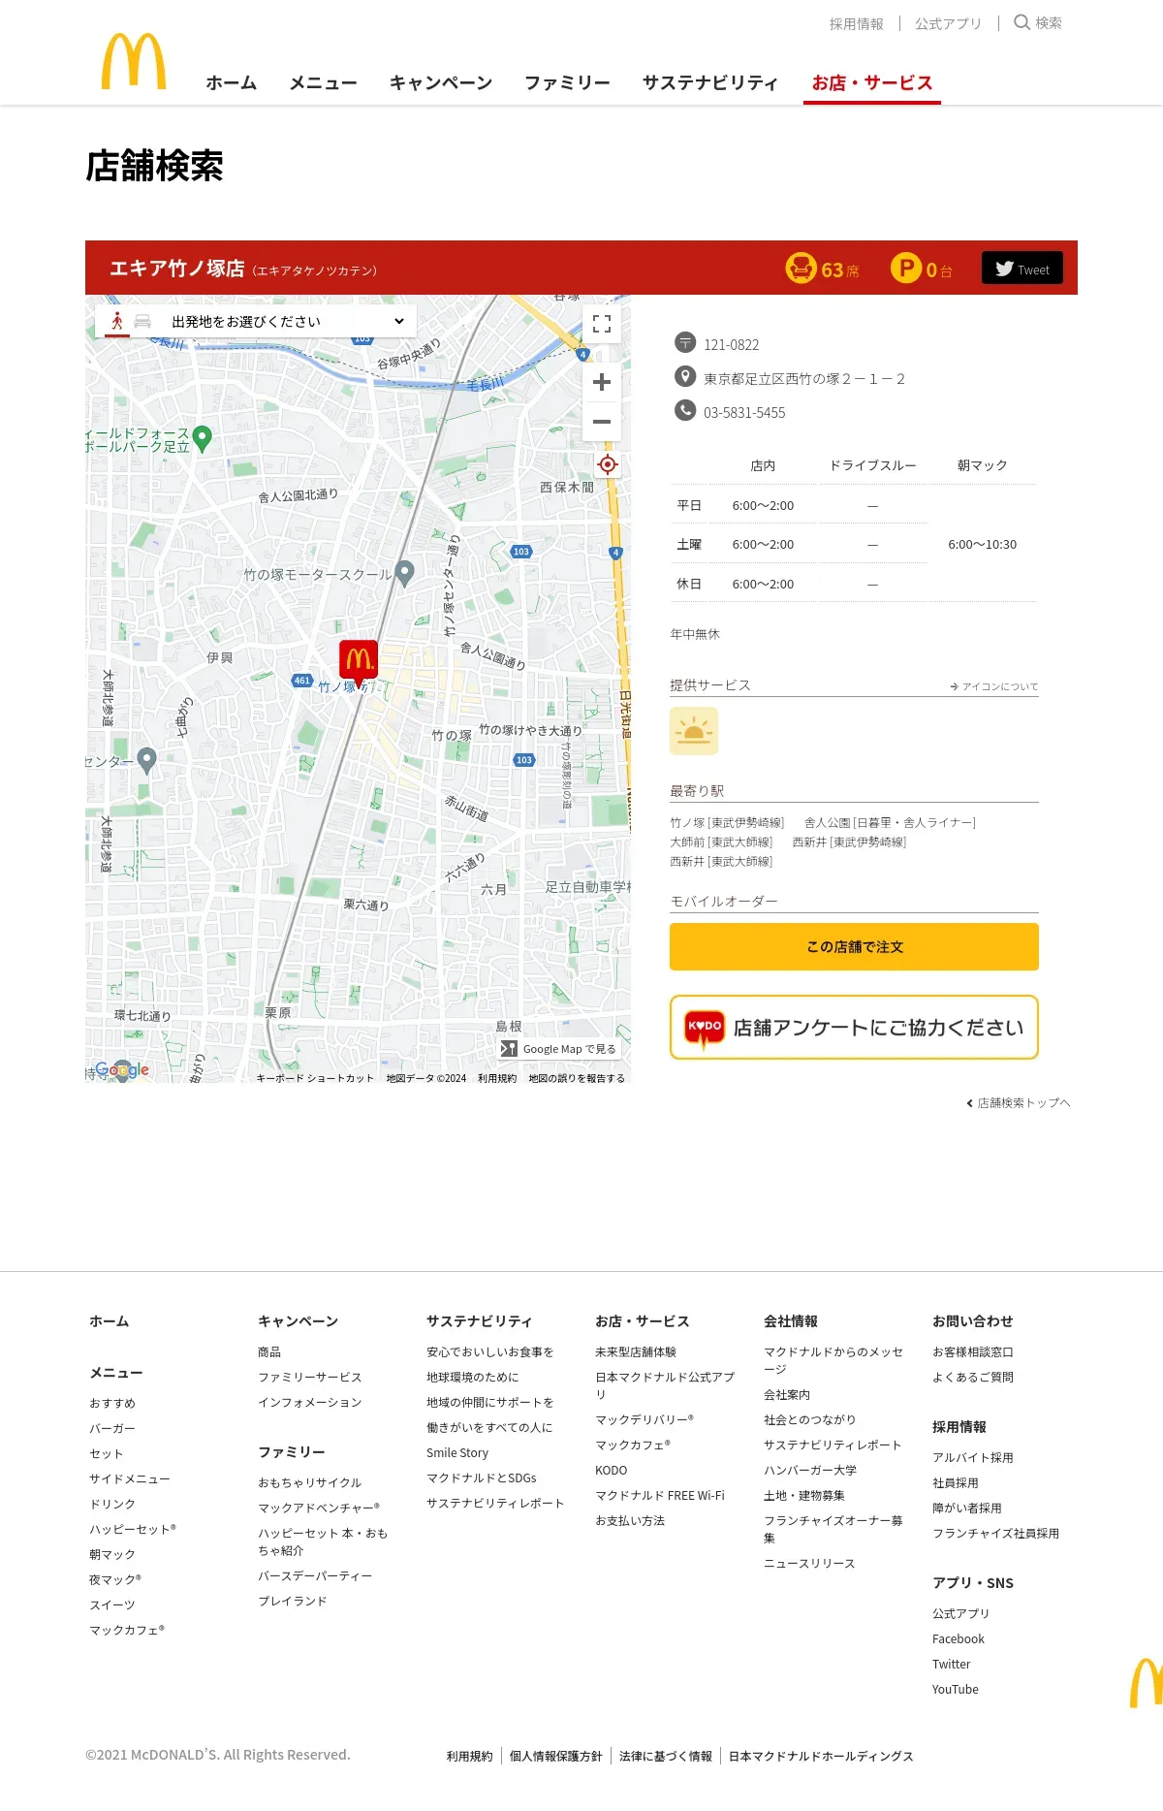Click the Google logo on map
Viewport: 1163px width, 1811px height.
(x=122, y=1069)
